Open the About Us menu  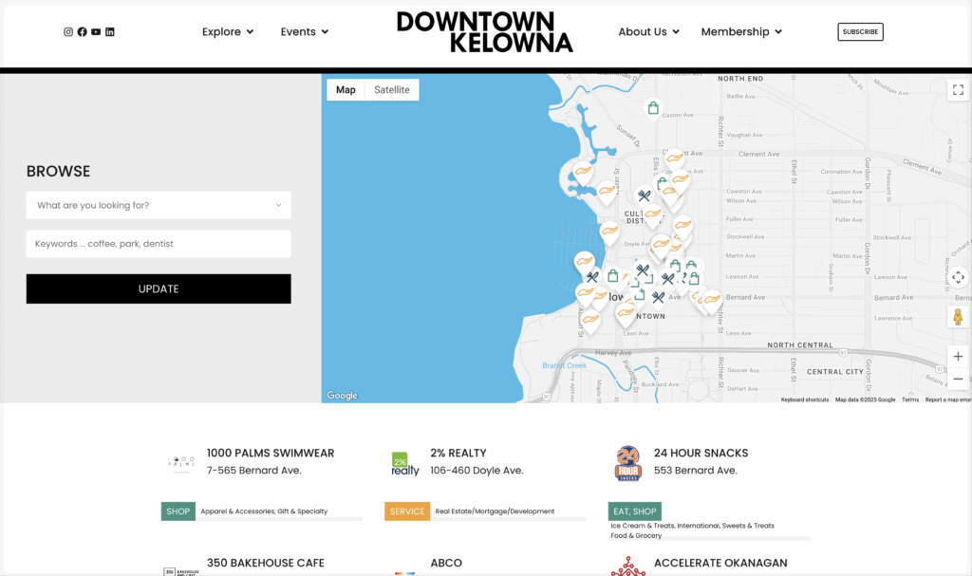tap(649, 32)
